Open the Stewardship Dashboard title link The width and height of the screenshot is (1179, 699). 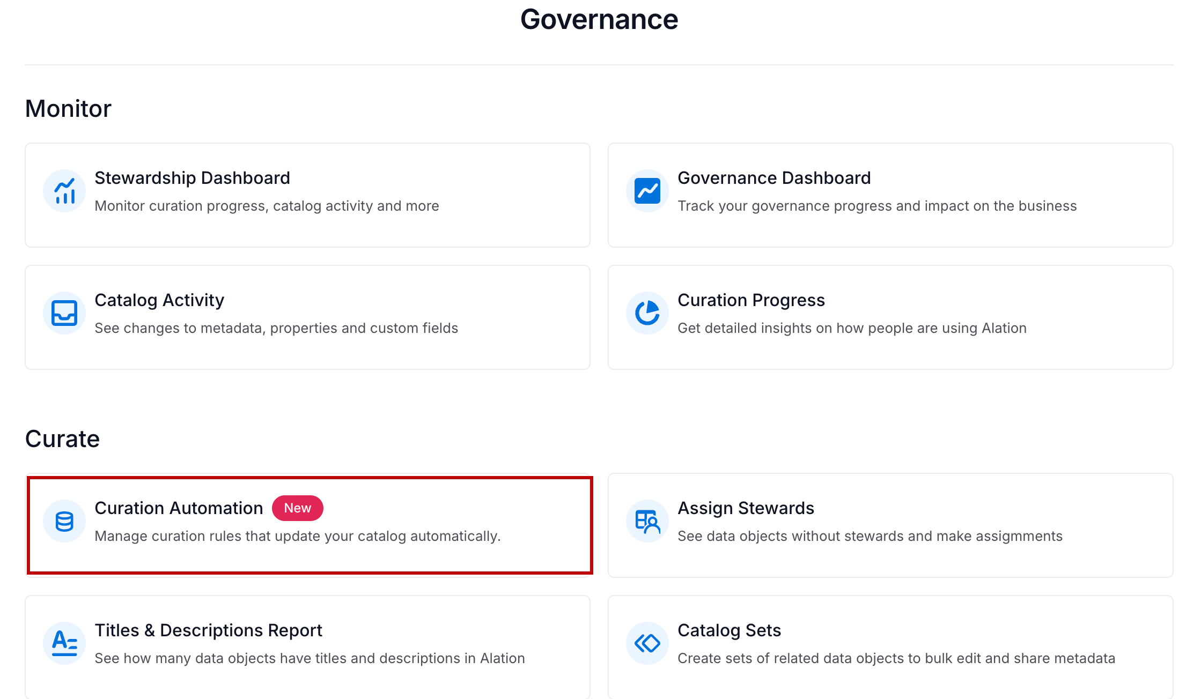click(192, 178)
